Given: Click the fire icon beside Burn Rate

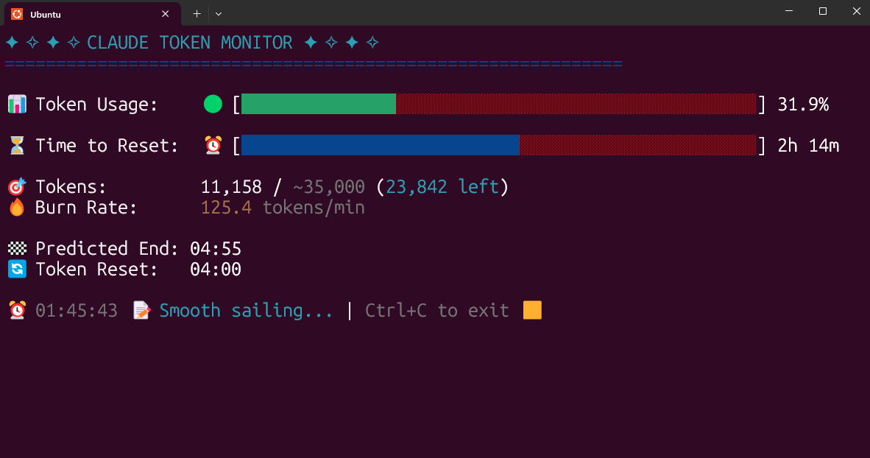Looking at the screenshot, I should click(16, 208).
